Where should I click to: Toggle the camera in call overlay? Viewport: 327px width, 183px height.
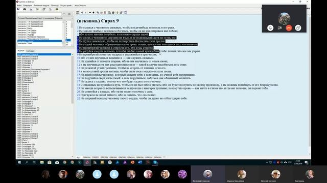279,28
